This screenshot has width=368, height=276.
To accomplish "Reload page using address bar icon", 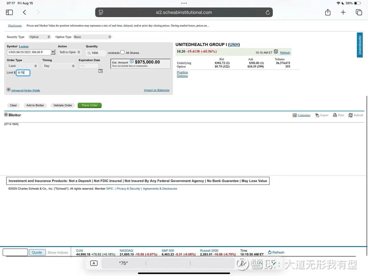I will [267, 12].
